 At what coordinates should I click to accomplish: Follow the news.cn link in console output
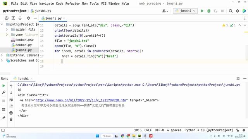click(x=81, y=100)
